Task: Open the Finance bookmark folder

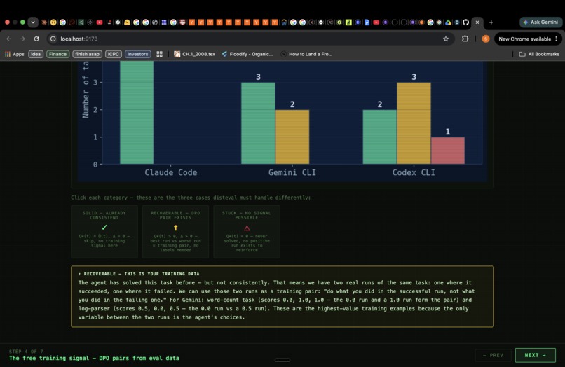Action: point(57,54)
